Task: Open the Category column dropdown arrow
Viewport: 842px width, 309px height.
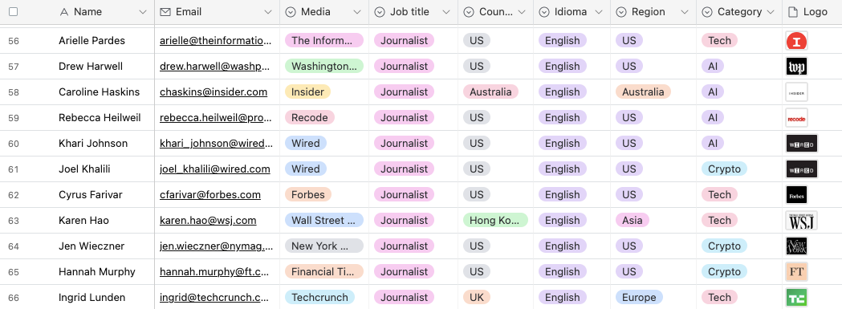Action: (x=771, y=12)
